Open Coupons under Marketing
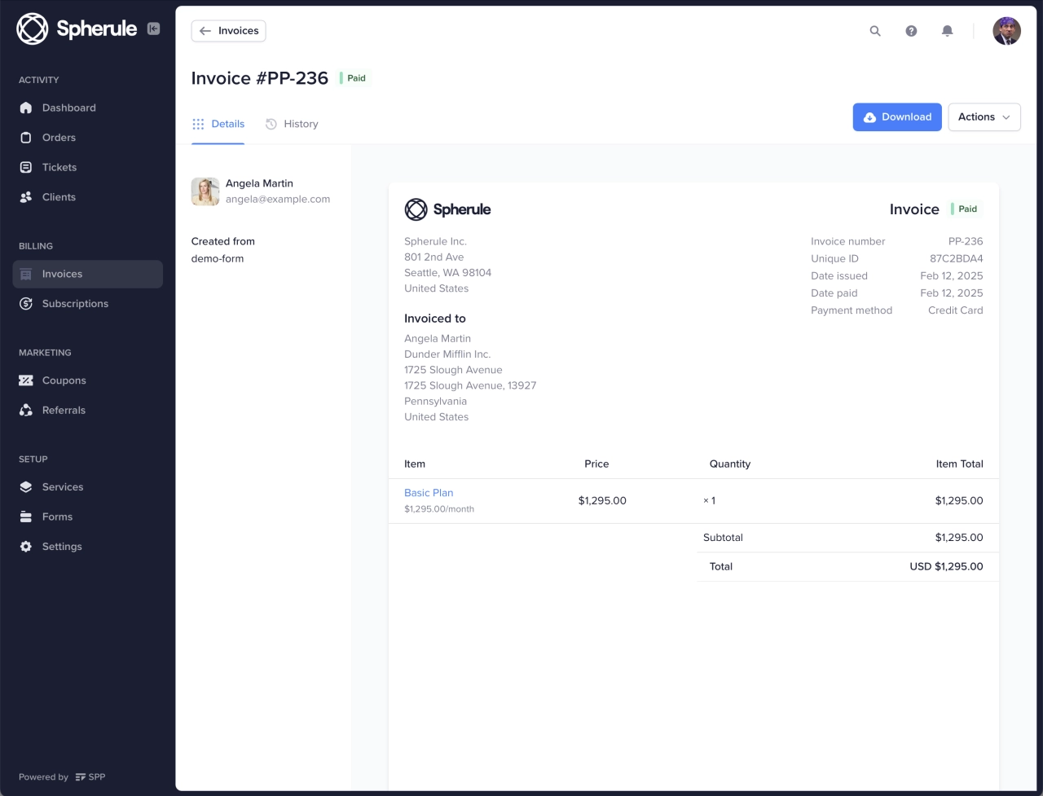The height and width of the screenshot is (796, 1043). (88, 380)
